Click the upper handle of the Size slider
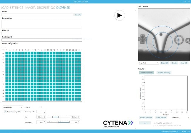The width and height of the screenshot is (191, 133). tap(59, 117)
